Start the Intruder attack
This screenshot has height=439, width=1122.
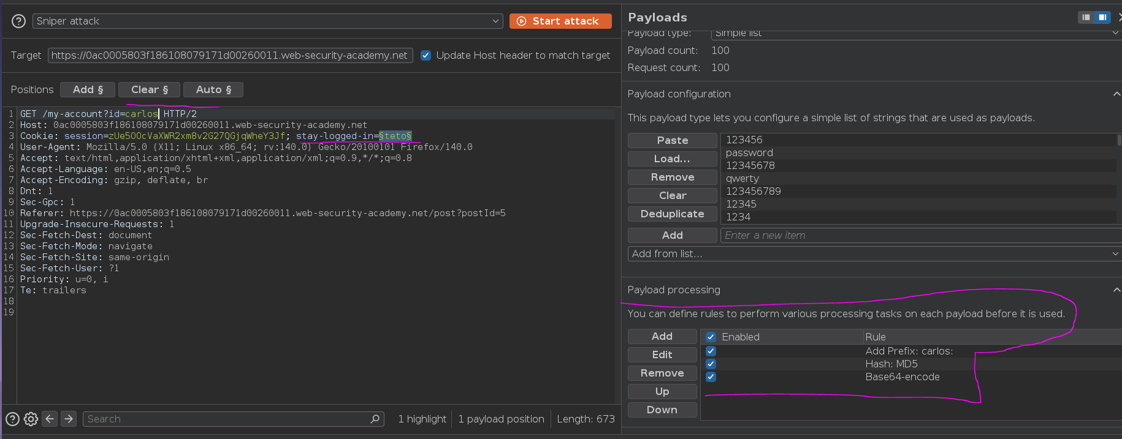(560, 21)
